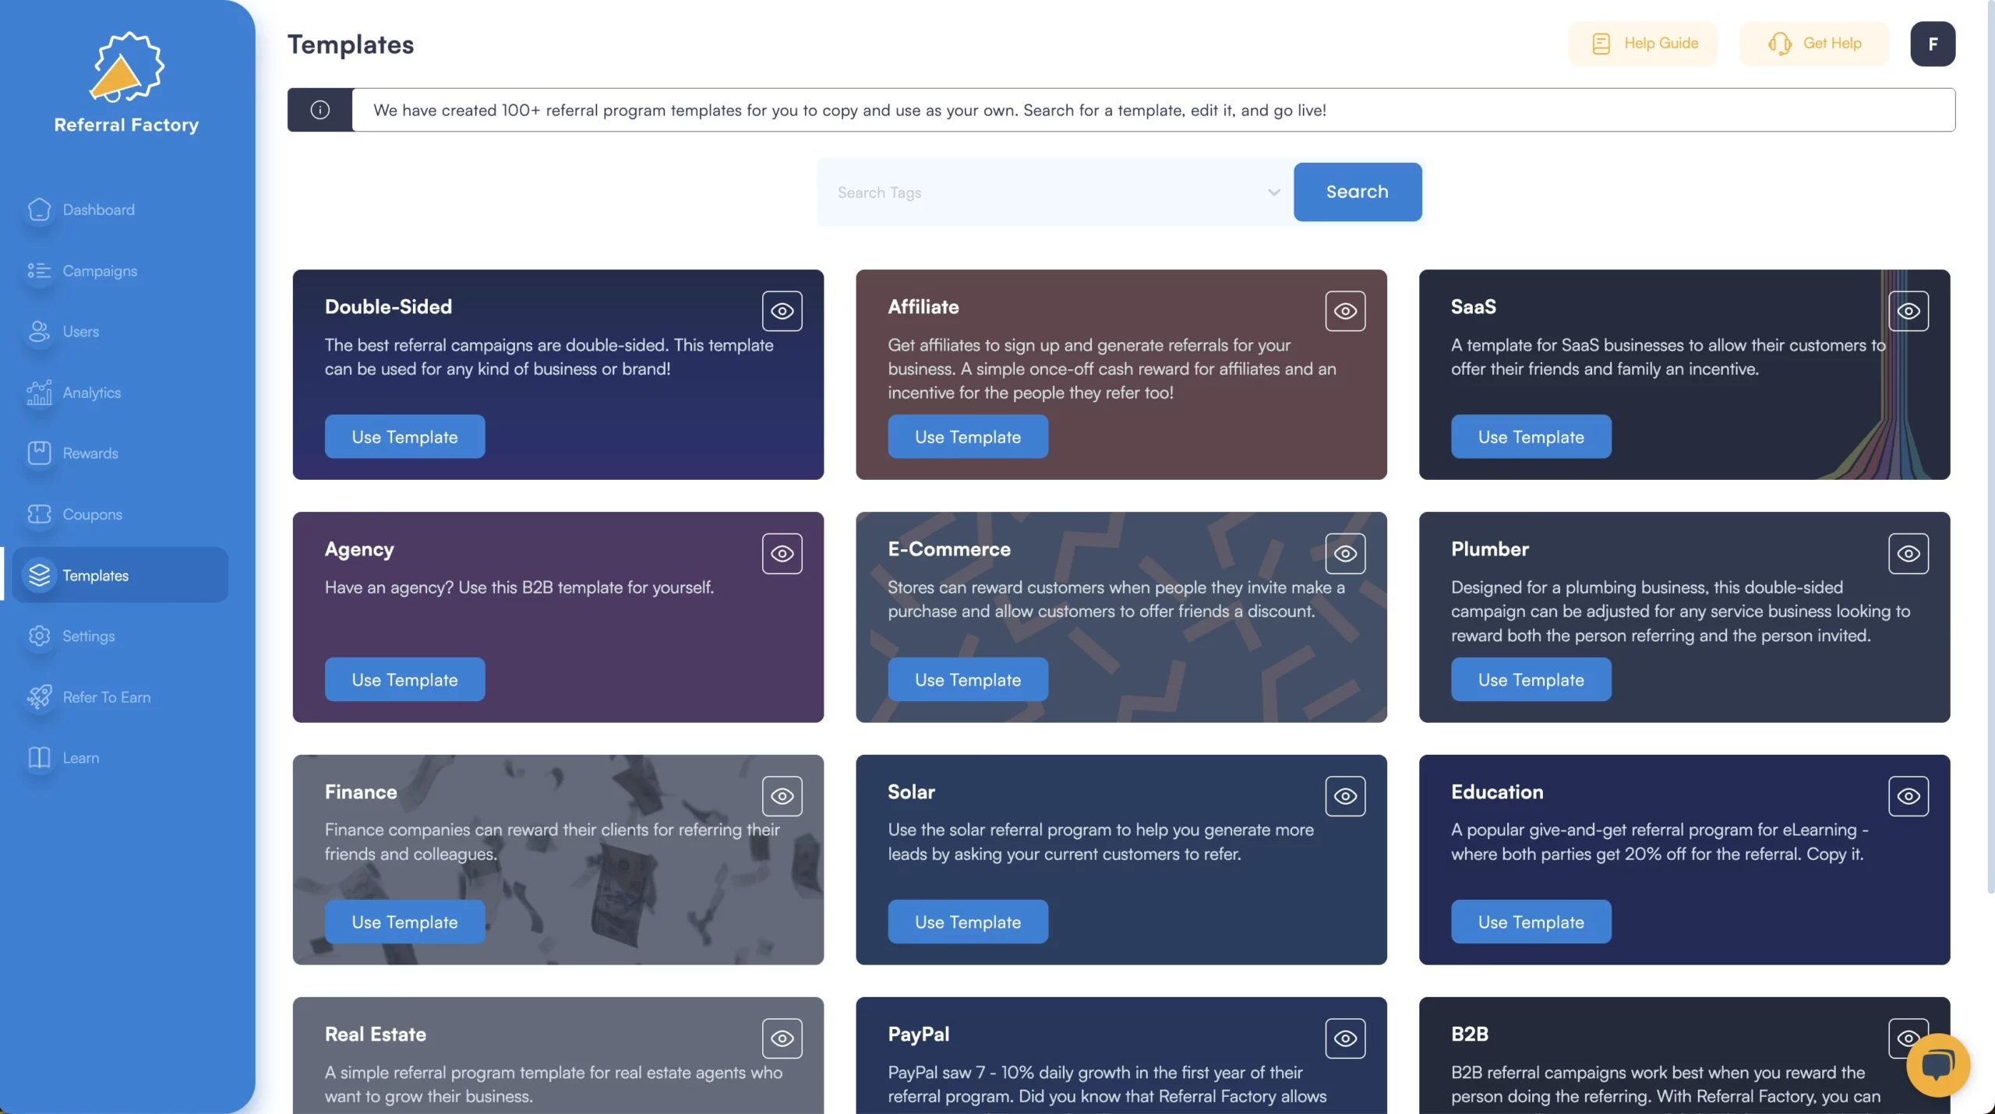Click the Rewards sidebar icon
The width and height of the screenshot is (1995, 1114).
[x=38, y=453]
